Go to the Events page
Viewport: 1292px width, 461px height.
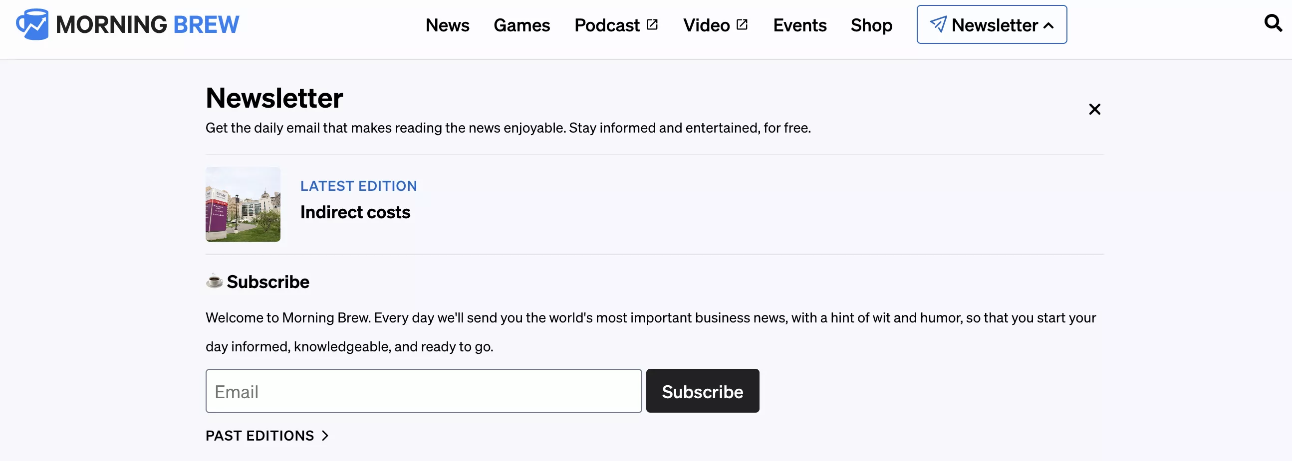tap(799, 25)
